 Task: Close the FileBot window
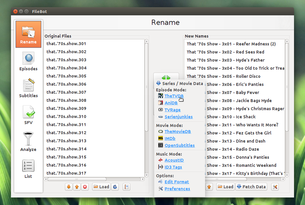point(16,12)
